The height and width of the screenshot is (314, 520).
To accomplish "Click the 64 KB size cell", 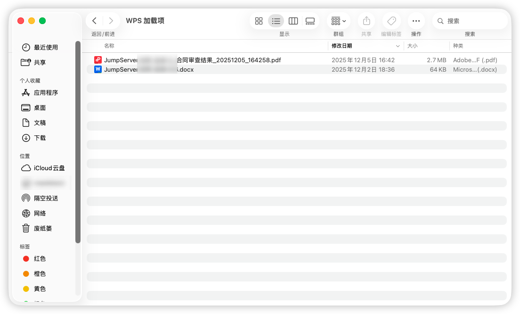I will [438, 69].
